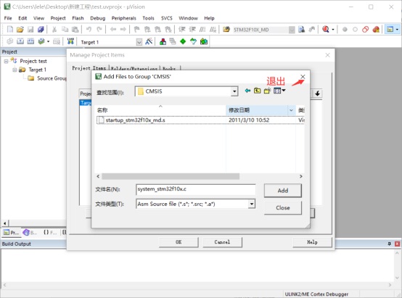Click the Disable All Breakpoints icon
The height and width of the screenshot is (298, 402).
pyautogui.click(x=365, y=30)
